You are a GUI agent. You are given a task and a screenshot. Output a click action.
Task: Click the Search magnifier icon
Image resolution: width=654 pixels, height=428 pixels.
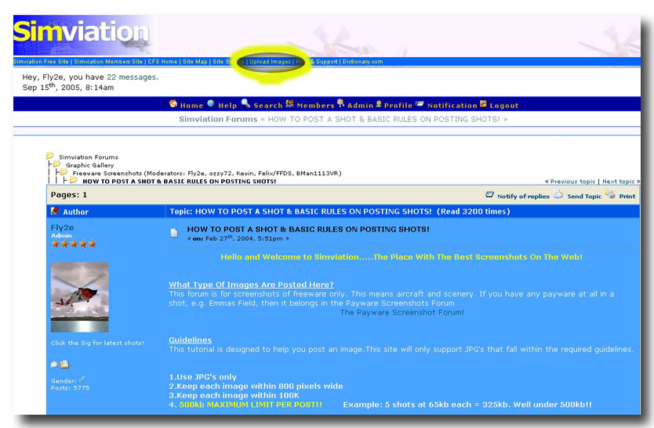tap(245, 103)
